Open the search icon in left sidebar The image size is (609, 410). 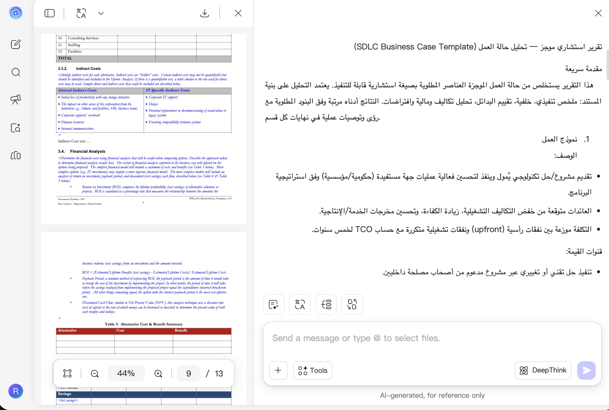(x=16, y=72)
